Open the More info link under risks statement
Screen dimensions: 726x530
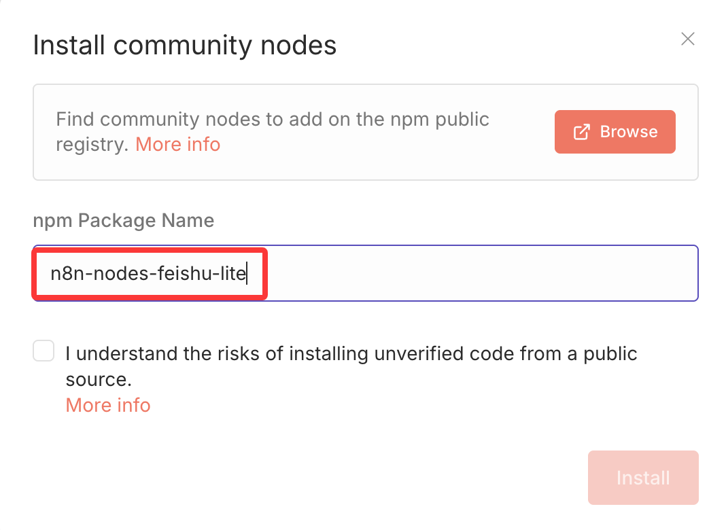click(108, 405)
